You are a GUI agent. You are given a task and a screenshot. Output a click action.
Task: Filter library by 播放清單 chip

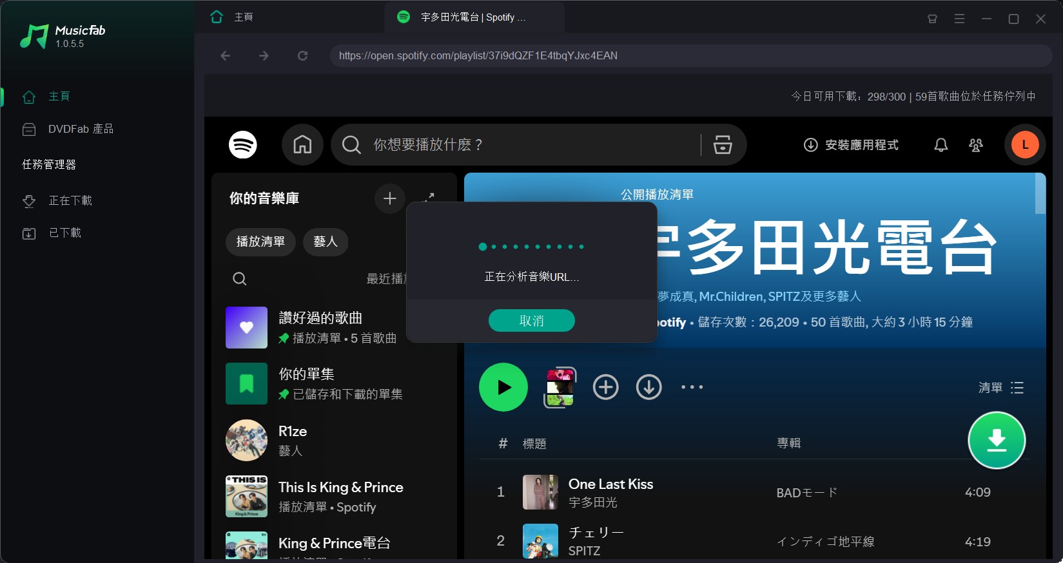(260, 242)
